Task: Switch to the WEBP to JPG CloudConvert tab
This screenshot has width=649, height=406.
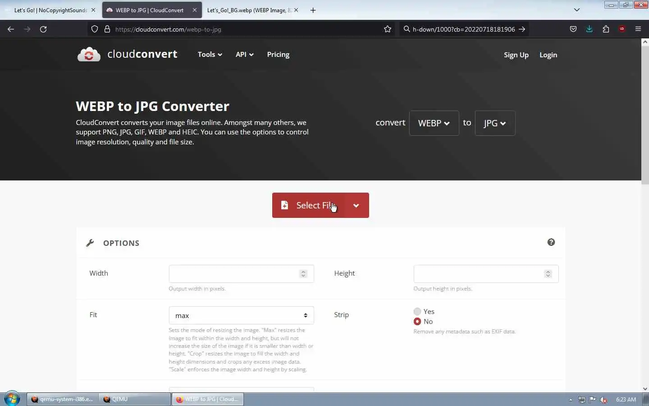Action: (x=152, y=10)
